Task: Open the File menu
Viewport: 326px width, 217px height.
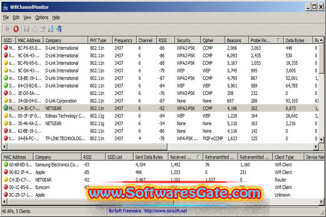Action: [6, 18]
